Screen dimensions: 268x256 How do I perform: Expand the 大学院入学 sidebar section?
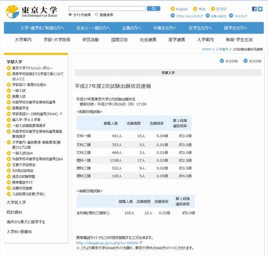coord(16,203)
